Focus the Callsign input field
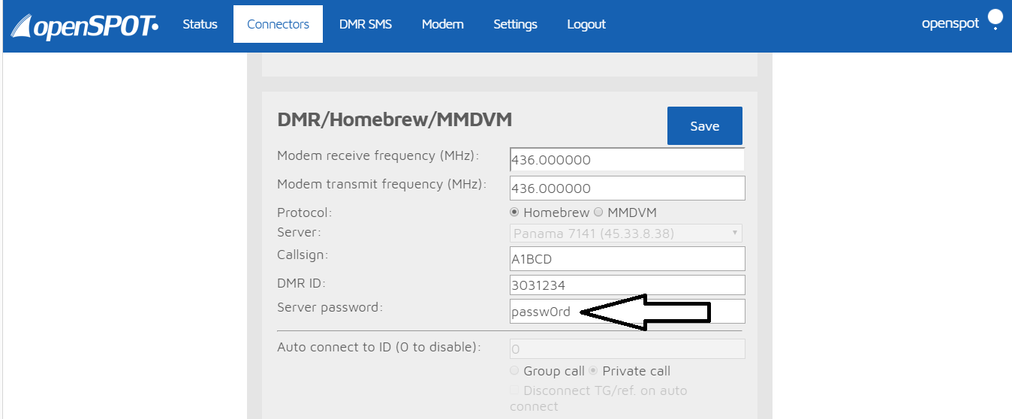Image resolution: width=1012 pixels, height=419 pixels. (626, 259)
